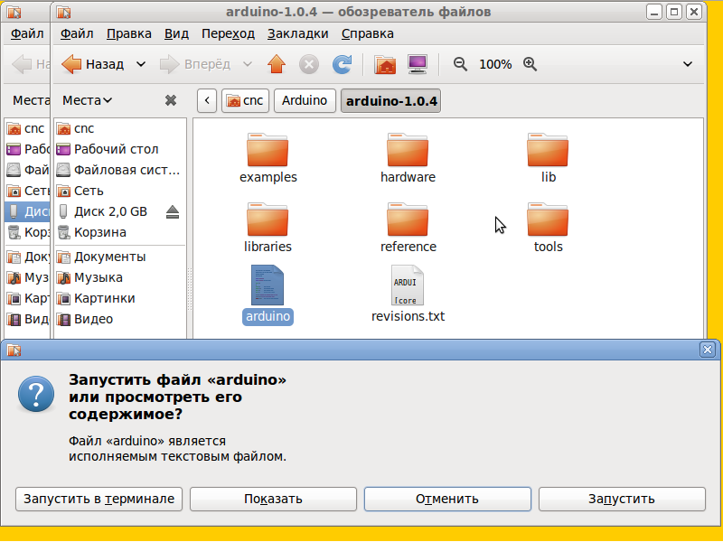The height and width of the screenshot is (542, 723).
Task: Select the examples folder icon
Action: (268, 150)
